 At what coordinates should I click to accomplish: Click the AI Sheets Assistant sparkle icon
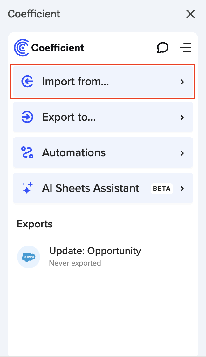coord(27,188)
